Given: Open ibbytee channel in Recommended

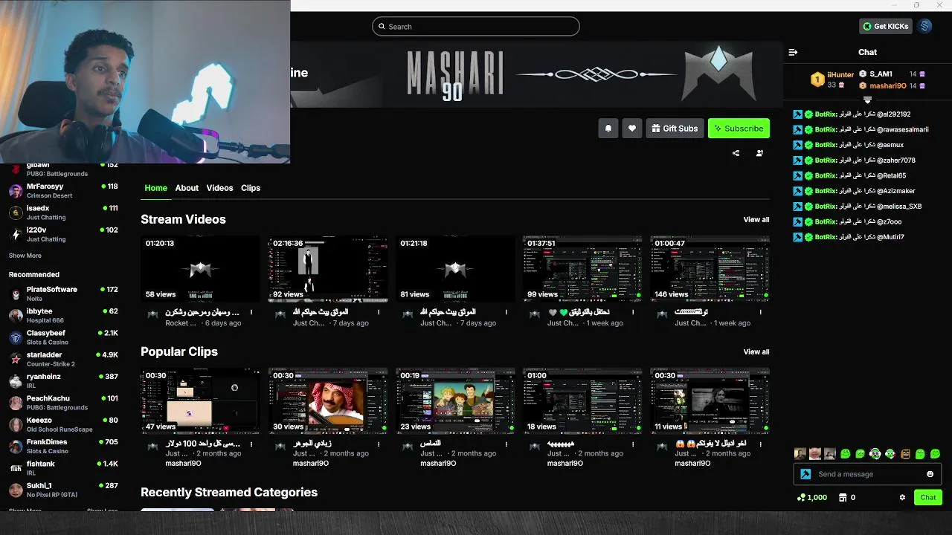Looking at the screenshot, I should pos(63,316).
